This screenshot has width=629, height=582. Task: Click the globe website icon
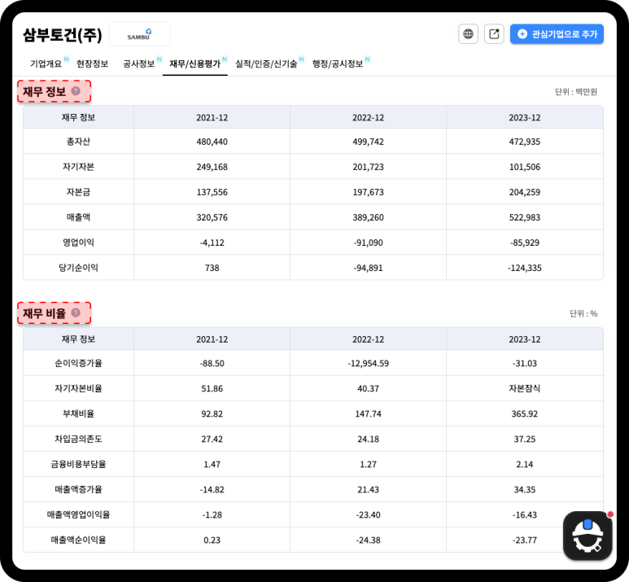(468, 33)
